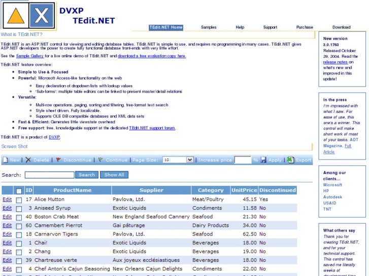This screenshot has height=276, width=369.
Task: Click the Delete toolbar label
Action: 41,160
